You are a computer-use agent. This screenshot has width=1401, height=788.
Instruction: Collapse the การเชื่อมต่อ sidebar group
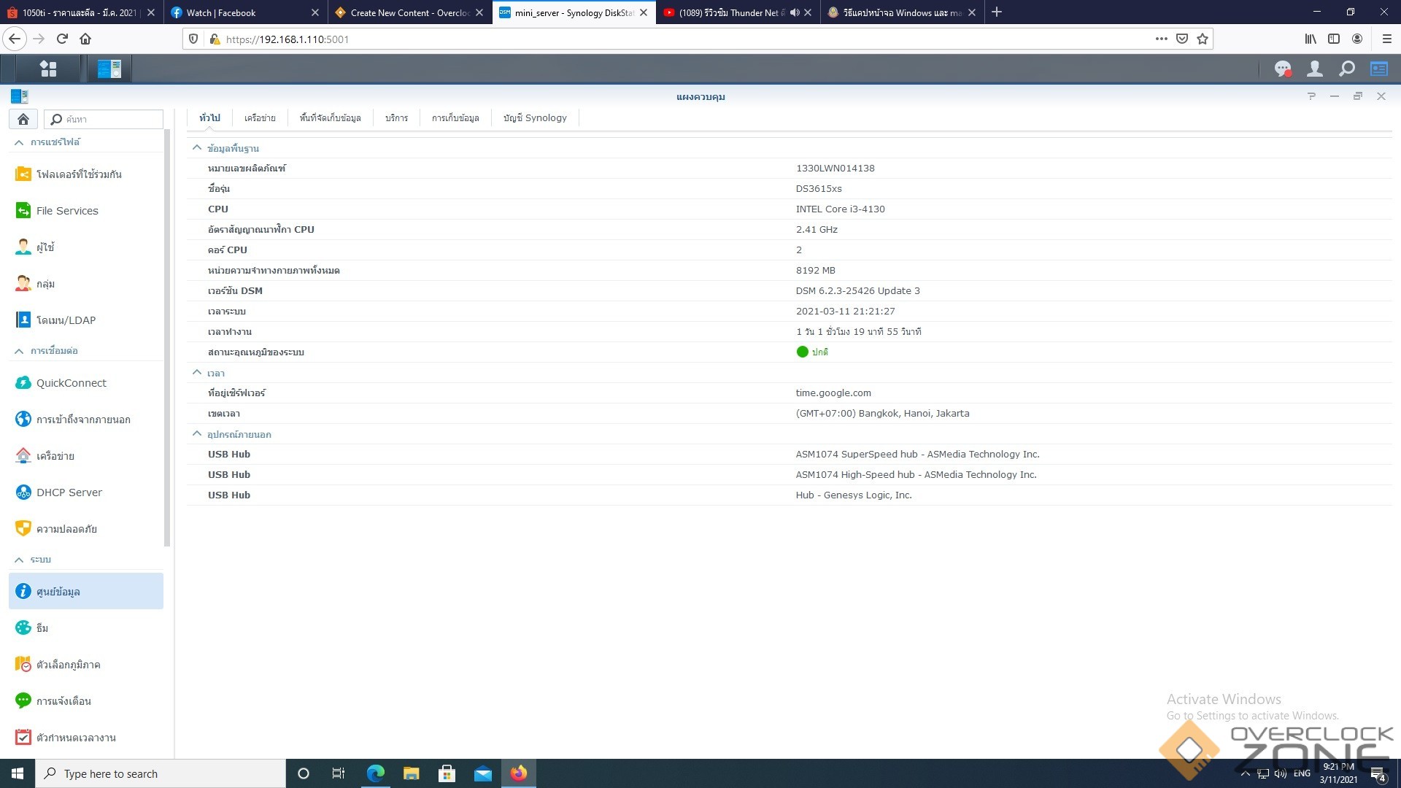click(19, 351)
